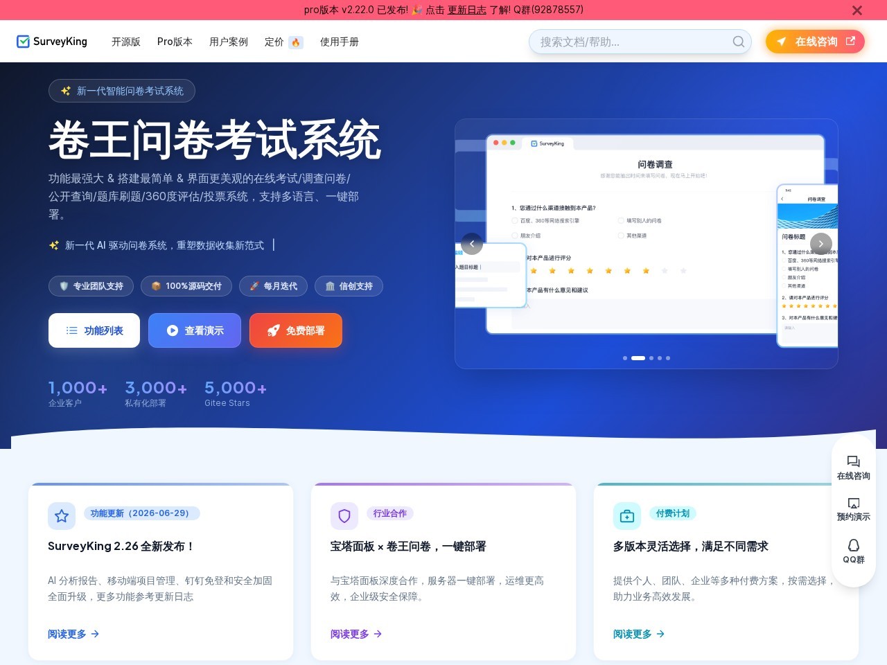The image size is (887, 665).
Task: Open the Pro版本 menu item
Action: 175,42
